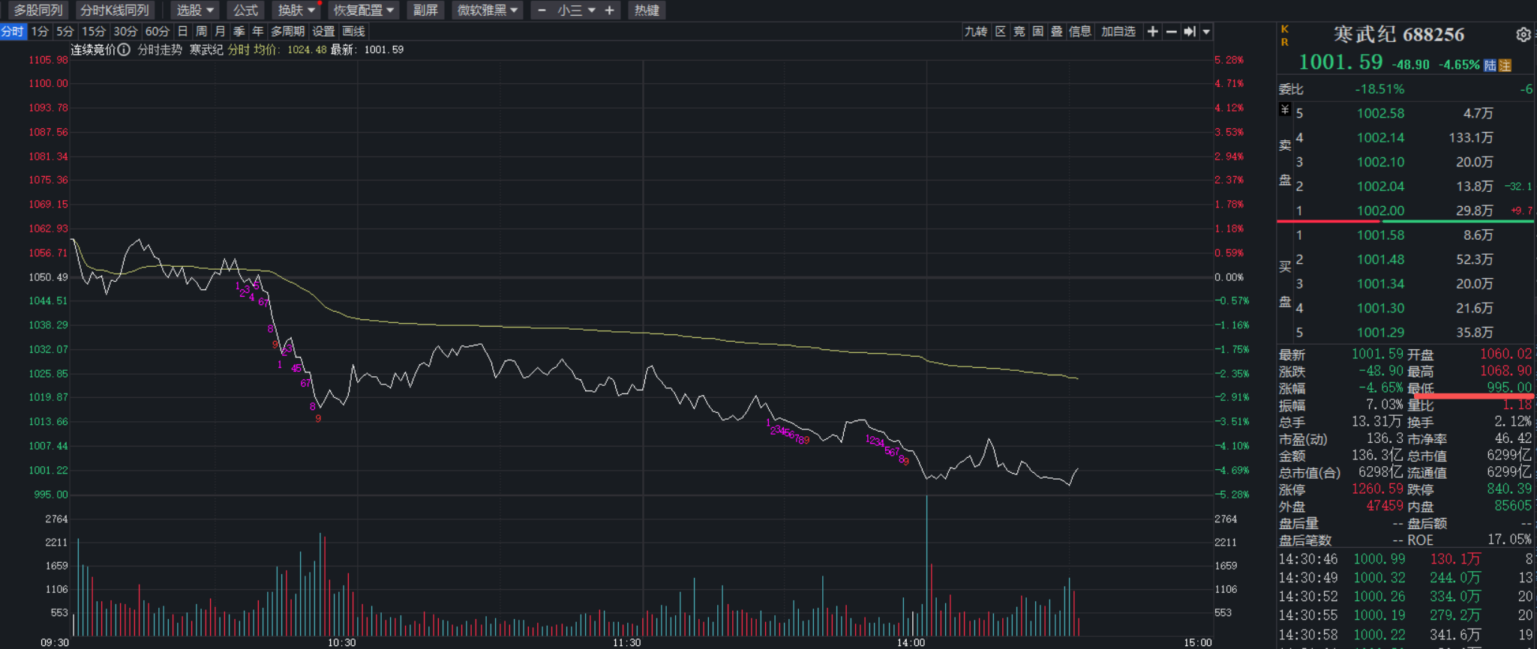
Task: Click the 涨停 price 1260.59
Action: point(1377,489)
